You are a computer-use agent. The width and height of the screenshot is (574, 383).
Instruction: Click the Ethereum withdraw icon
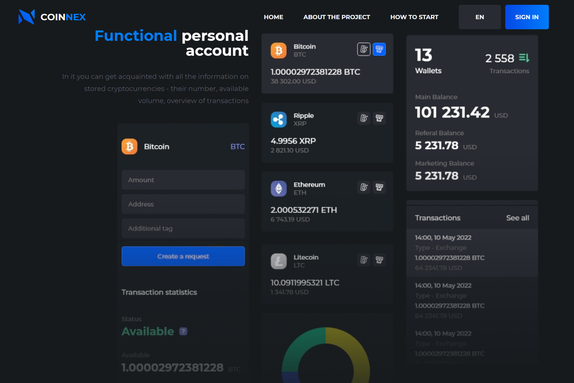click(x=379, y=187)
